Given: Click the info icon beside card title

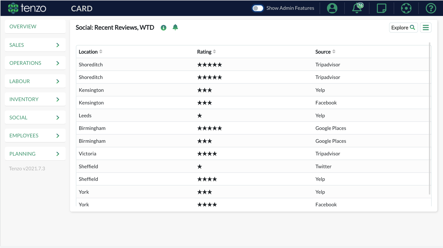Looking at the screenshot, I should tap(164, 28).
